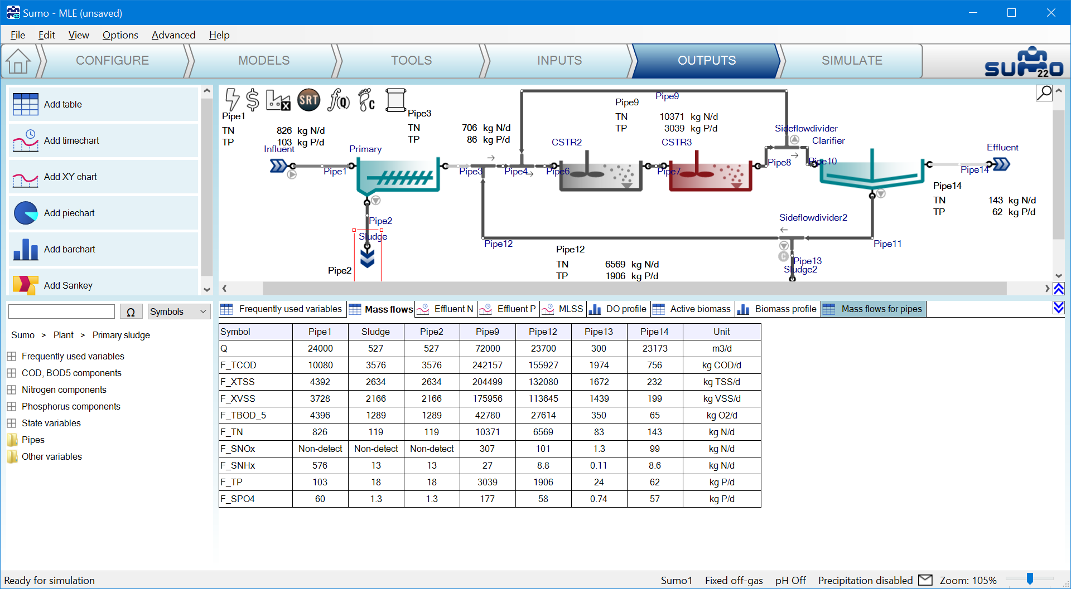This screenshot has height=589, width=1071.
Task: Expand the Nitrogen components group
Action: click(12, 390)
